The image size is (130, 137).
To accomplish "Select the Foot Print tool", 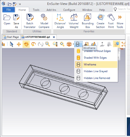I will point(111,21).
